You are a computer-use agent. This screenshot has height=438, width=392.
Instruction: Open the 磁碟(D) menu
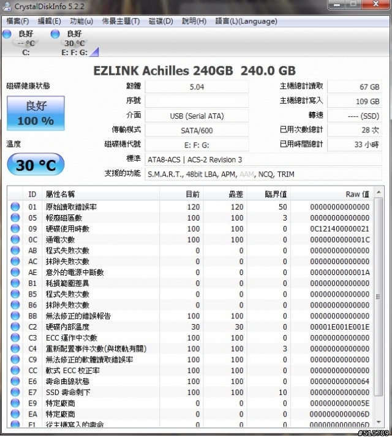tap(161, 21)
